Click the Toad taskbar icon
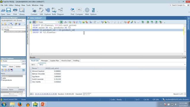The height and width of the screenshot is (107, 190). click(35, 104)
